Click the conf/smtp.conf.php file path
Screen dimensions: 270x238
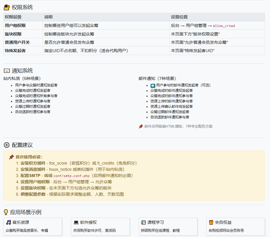(71, 176)
